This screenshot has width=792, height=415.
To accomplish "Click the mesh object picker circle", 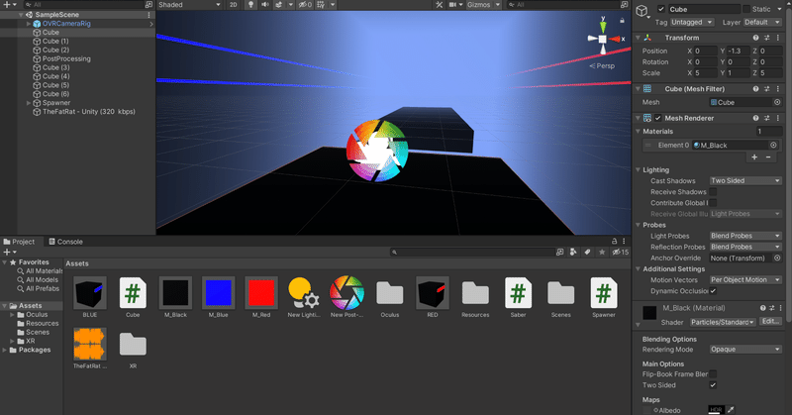I will [x=777, y=102].
